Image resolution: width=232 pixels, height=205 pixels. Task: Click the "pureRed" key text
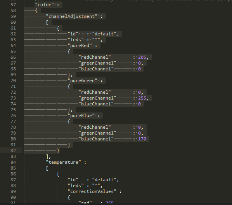click(x=80, y=46)
